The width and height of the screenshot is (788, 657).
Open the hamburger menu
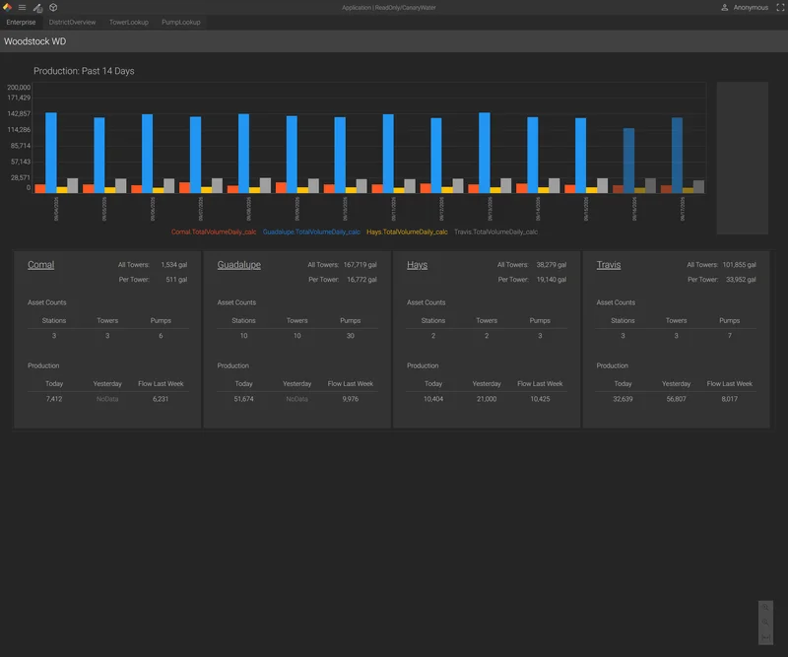click(x=22, y=8)
